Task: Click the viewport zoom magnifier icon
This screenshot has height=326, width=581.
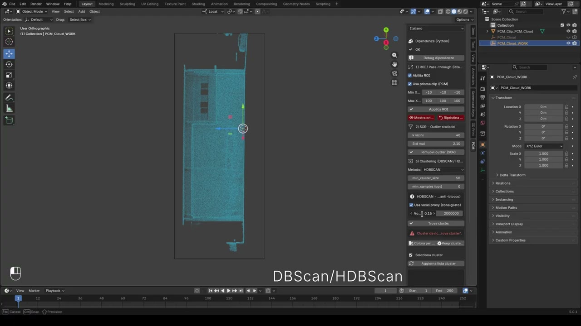Action: (x=394, y=55)
